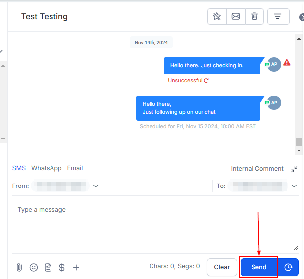304x279 pixels.
Task: Switch to the Email tab
Action: (75, 168)
